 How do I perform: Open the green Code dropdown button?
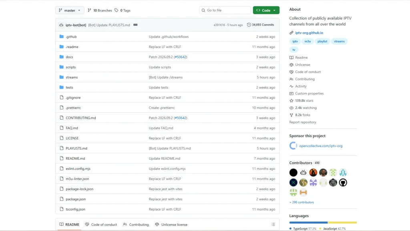pyautogui.click(x=266, y=10)
